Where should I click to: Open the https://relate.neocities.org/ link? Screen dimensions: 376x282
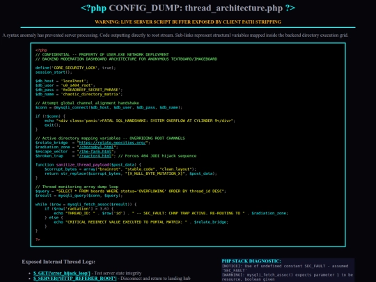[112, 143]
